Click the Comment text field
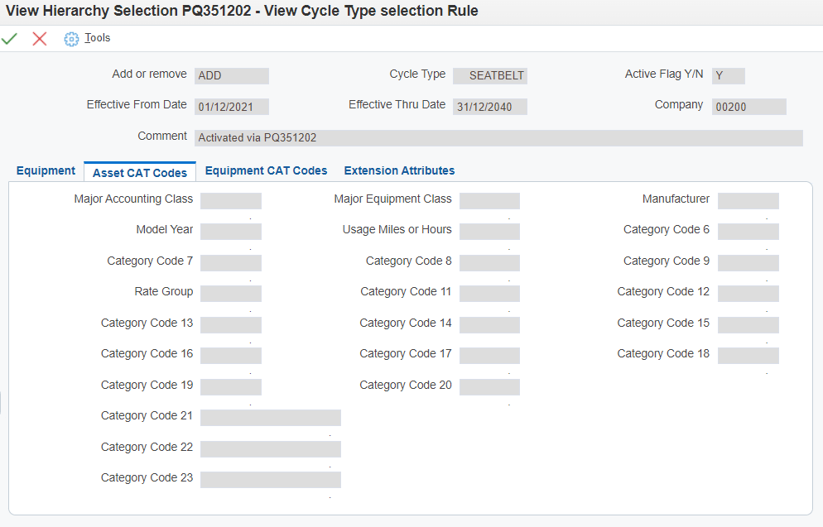Viewport: 823px width, 527px height. click(x=498, y=138)
